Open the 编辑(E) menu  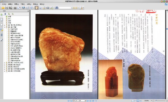click(x=10, y=4)
